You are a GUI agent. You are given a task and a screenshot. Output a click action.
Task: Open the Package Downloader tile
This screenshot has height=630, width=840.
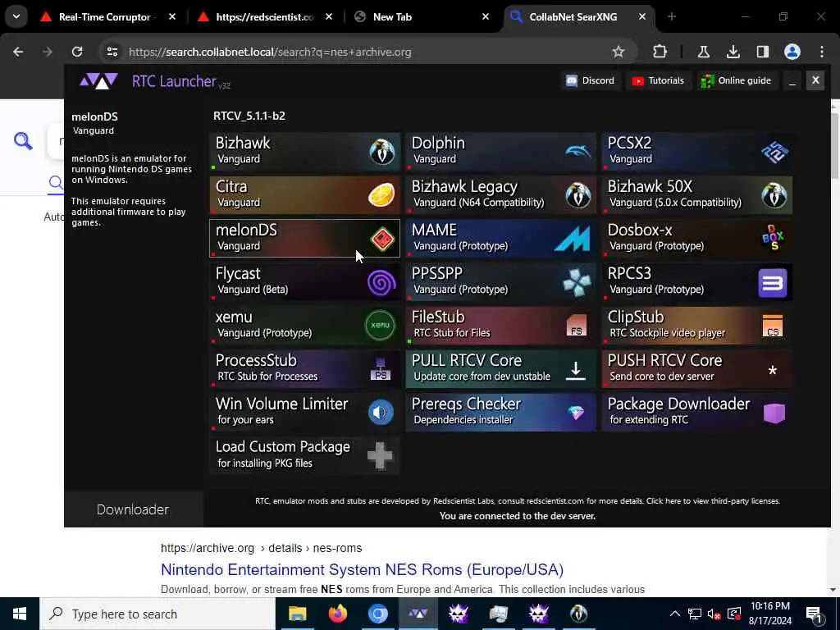[696, 412]
